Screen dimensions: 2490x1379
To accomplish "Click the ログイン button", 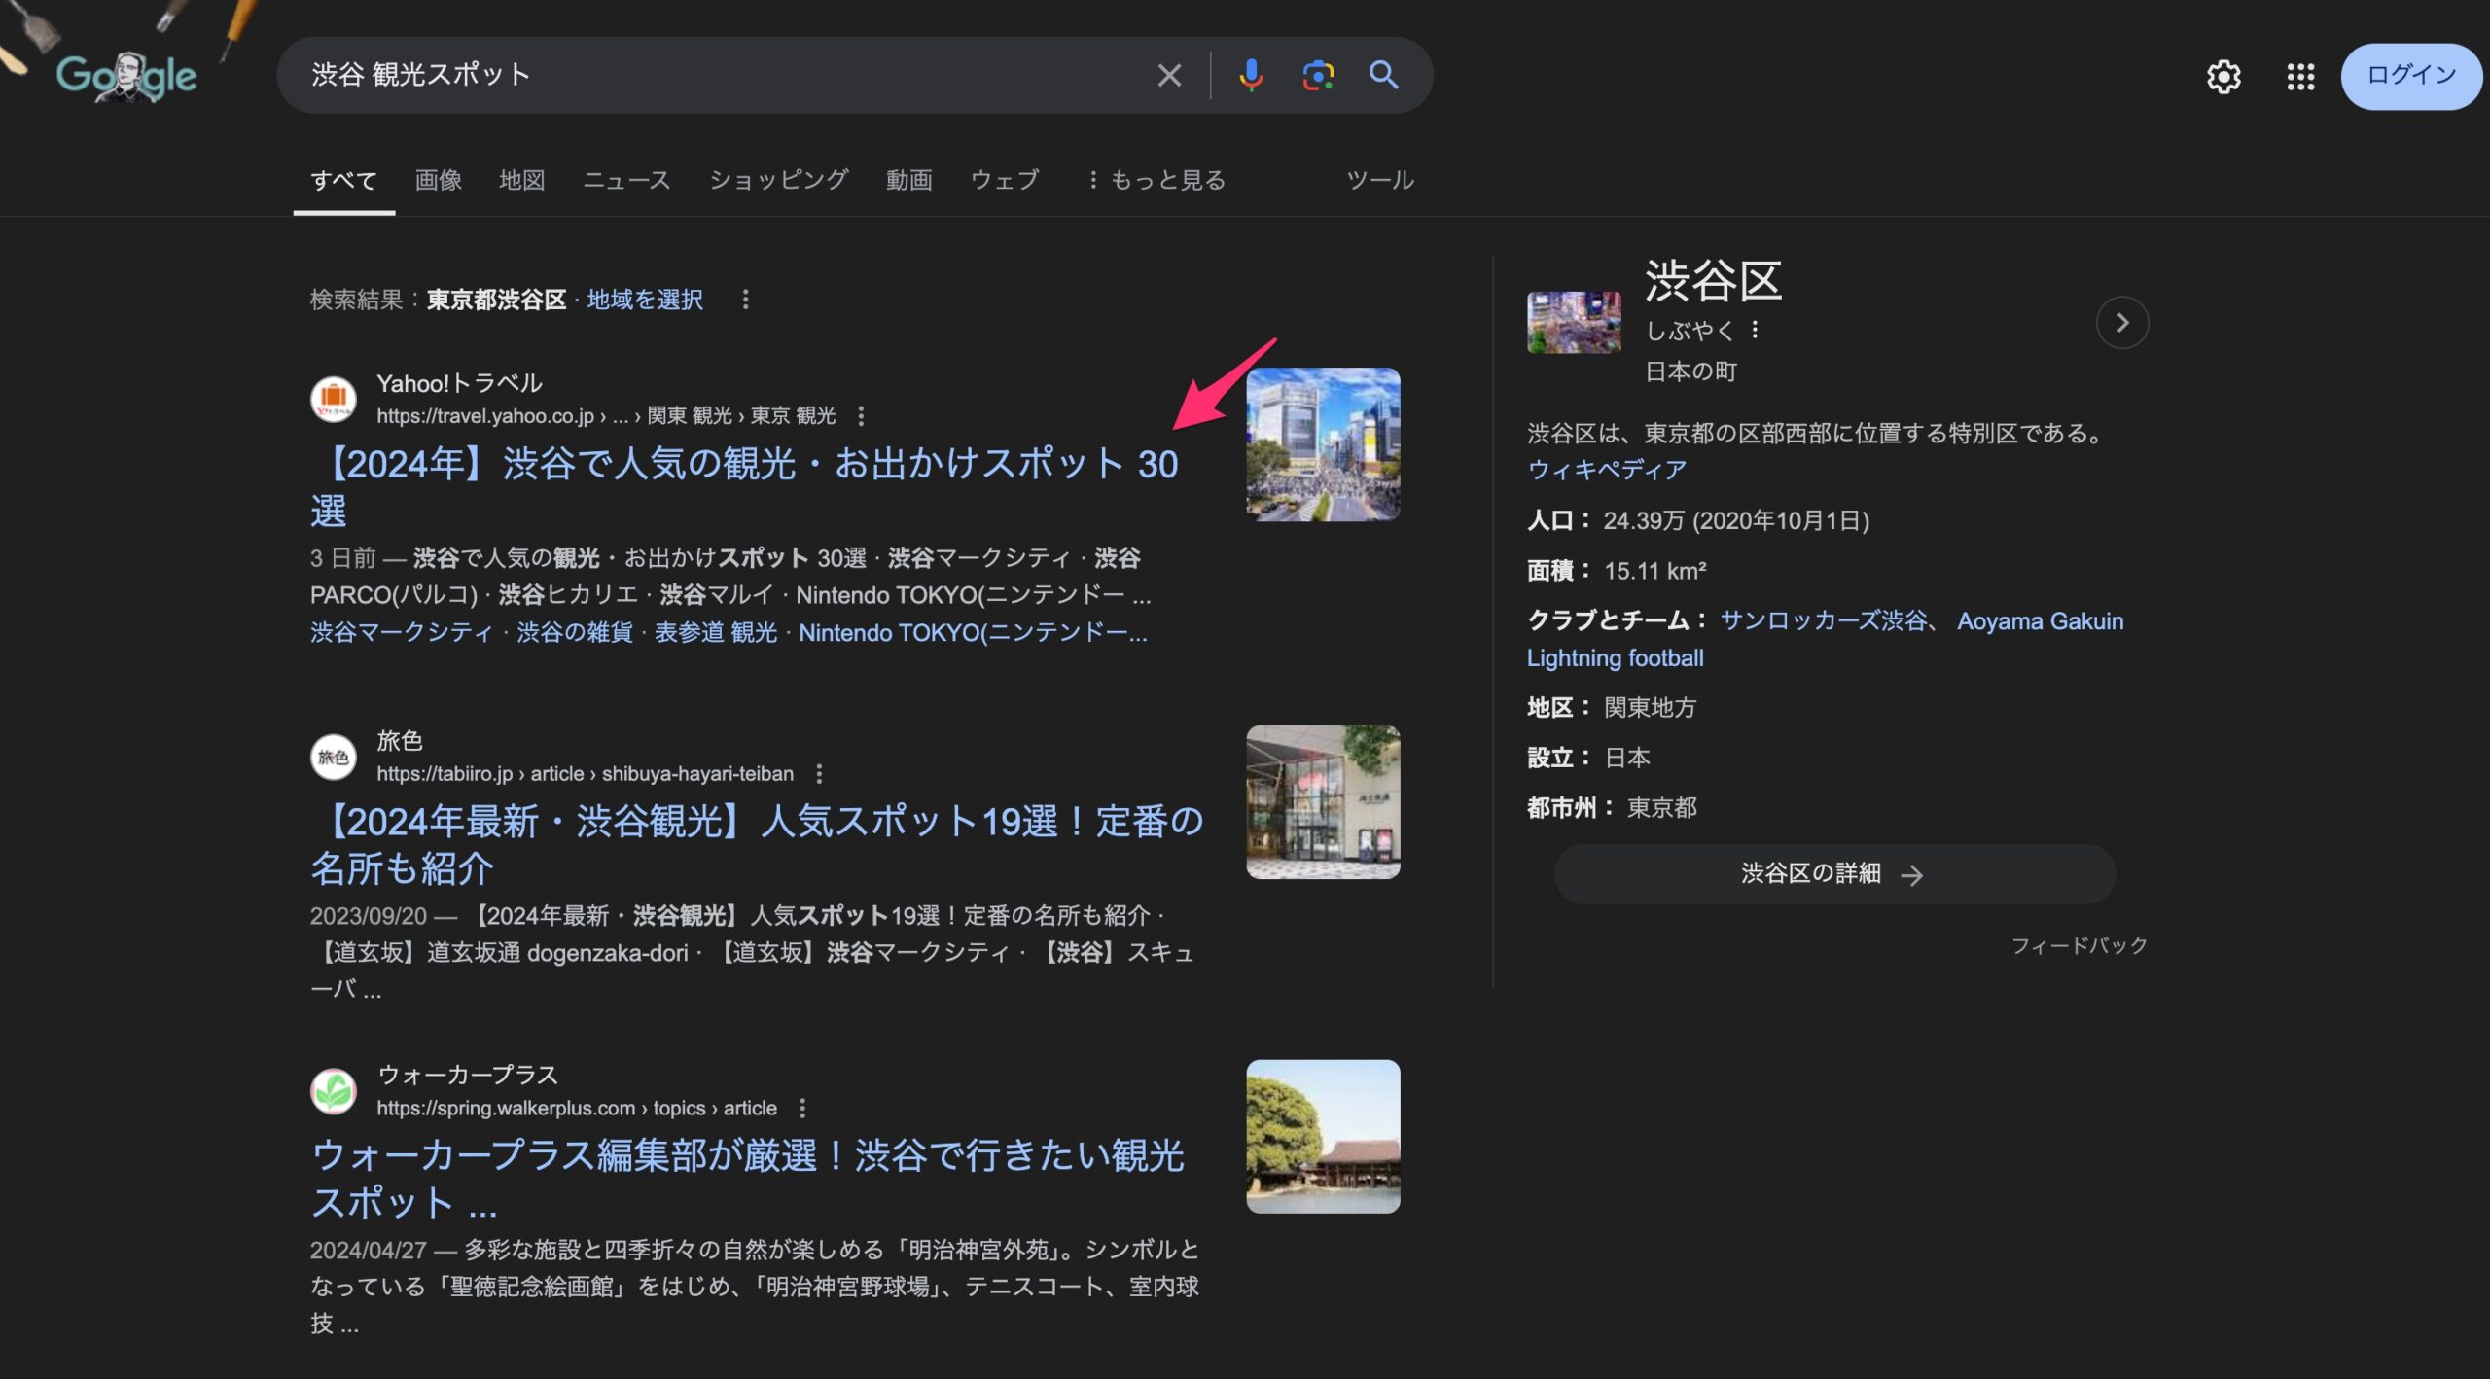I will click(x=2410, y=76).
